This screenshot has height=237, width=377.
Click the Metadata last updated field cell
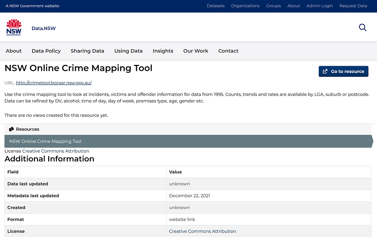click(x=86, y=196)
